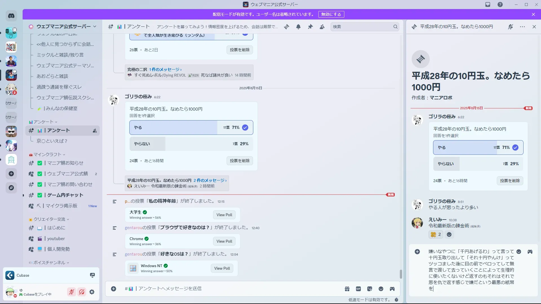This screenshot has width=541, height=304.
Task: Open pinned messages with pin icon
Action: coord(310,27)
